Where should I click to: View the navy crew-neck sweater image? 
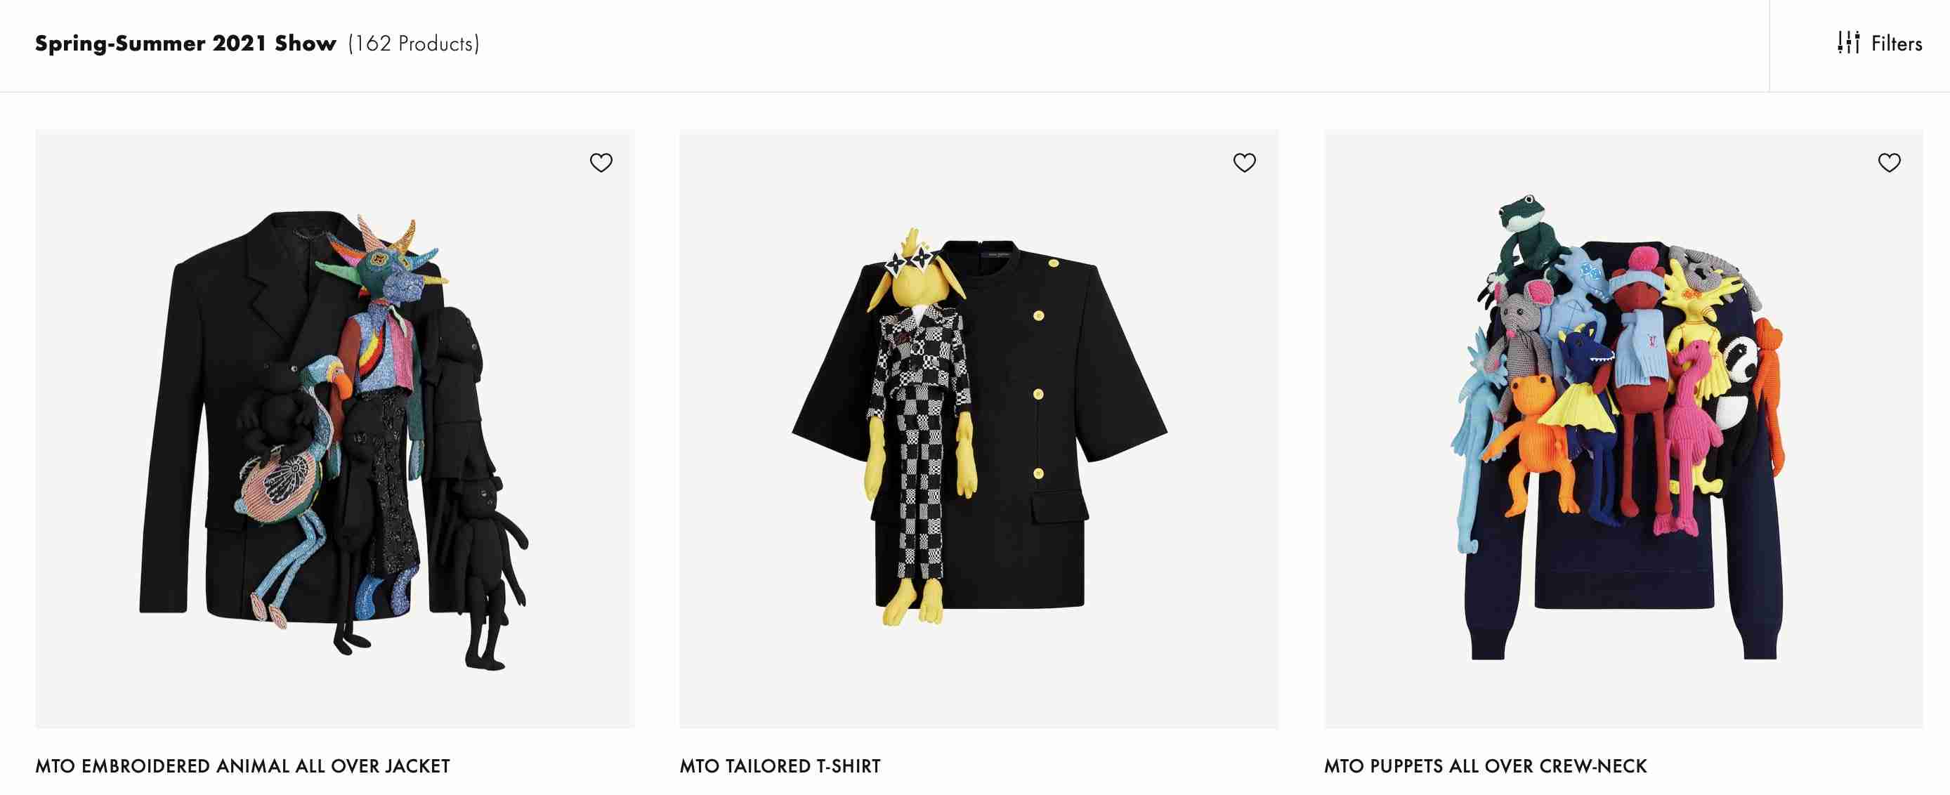[x=1624, y=429]
